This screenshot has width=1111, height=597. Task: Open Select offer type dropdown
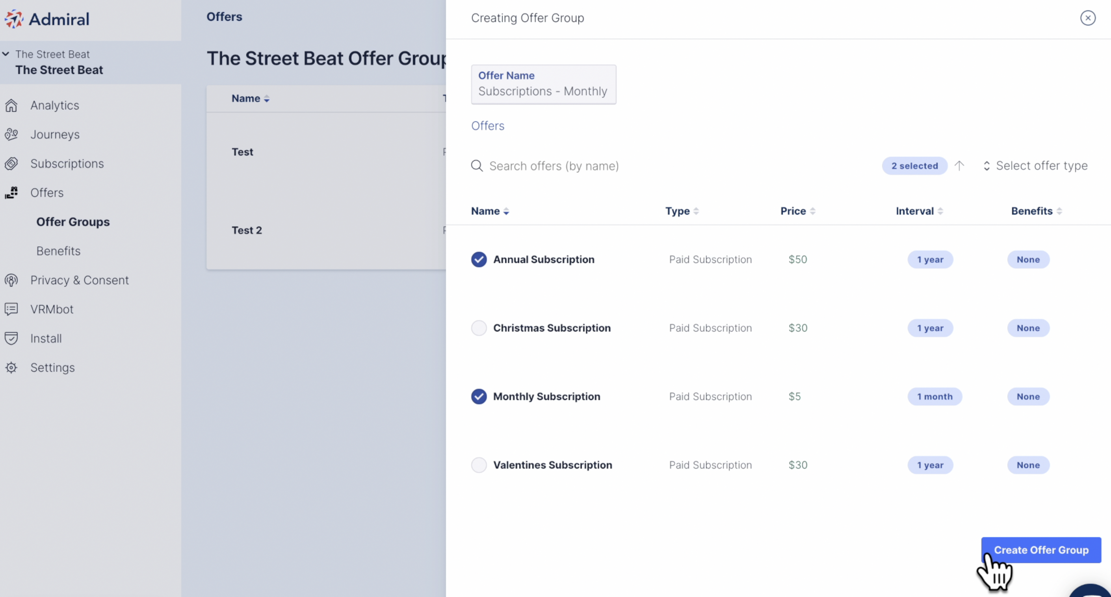(1035, 165)
